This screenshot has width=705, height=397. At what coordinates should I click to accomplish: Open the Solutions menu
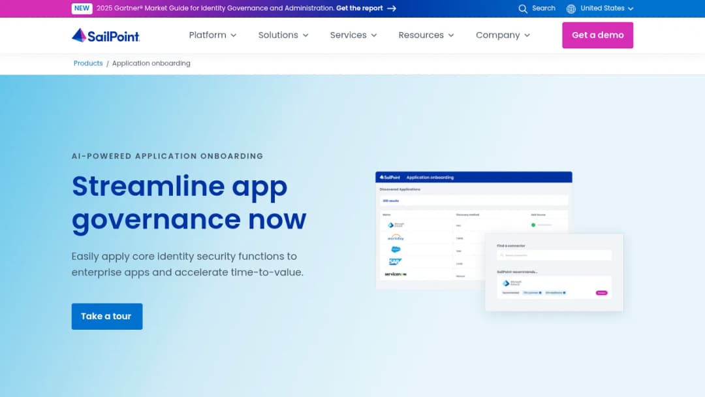pyautogui.click(x=283, y=35)
